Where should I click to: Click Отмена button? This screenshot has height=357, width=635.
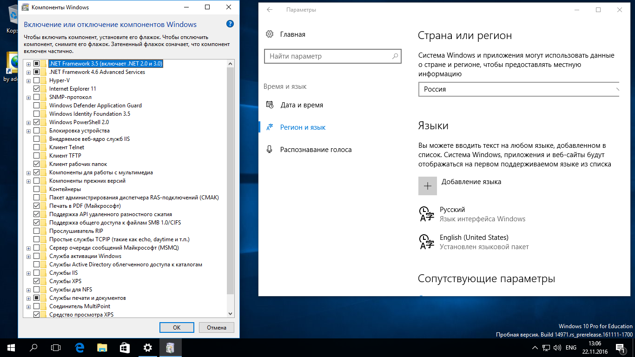pos(216,327)
